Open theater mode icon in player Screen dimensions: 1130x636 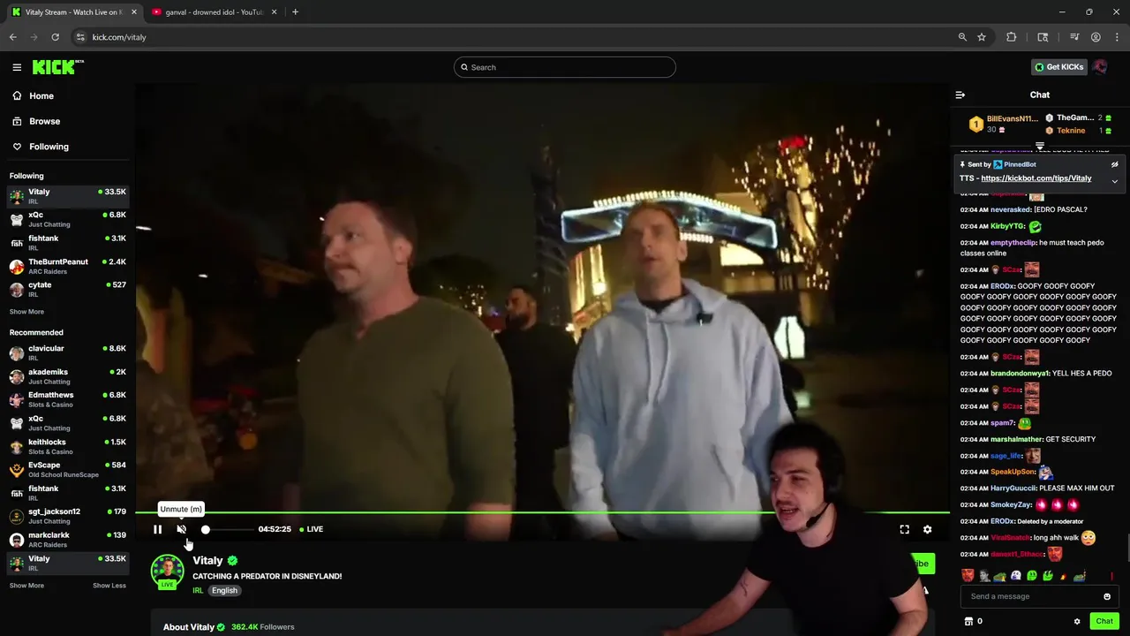coord(904,529)
